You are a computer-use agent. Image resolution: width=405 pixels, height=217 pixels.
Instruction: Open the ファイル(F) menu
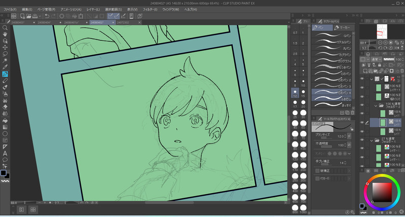point(10,9)
